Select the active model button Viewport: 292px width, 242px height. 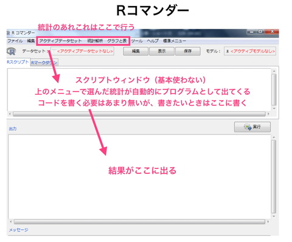pos(250,51)
